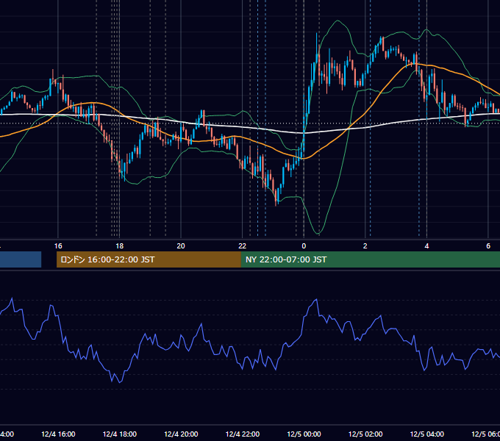
Task: Click the 12/5 02:00 time label
Action: tap(365, 434)
